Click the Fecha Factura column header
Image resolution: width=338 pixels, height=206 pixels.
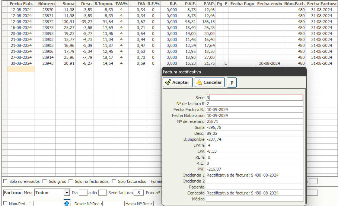[x=322, y=3]
